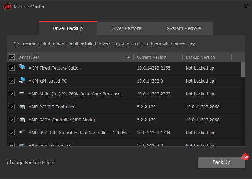Select AMD SATA Controller (IDE Mode) name
Viewport: 252px width, 179px height.
(62, 120)
